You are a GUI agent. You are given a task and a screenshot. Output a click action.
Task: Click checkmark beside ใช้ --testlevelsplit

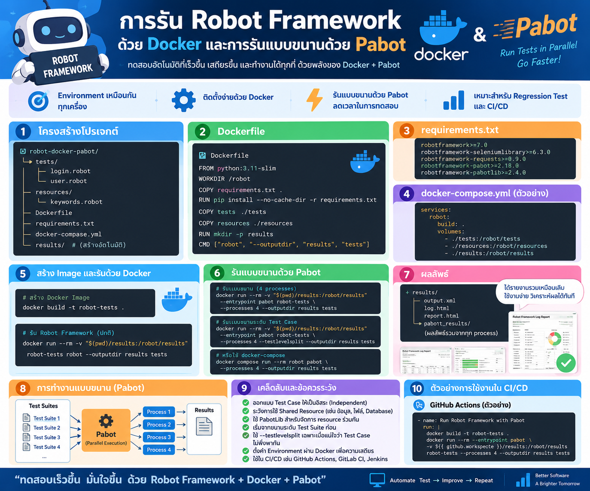pos(246,435)
